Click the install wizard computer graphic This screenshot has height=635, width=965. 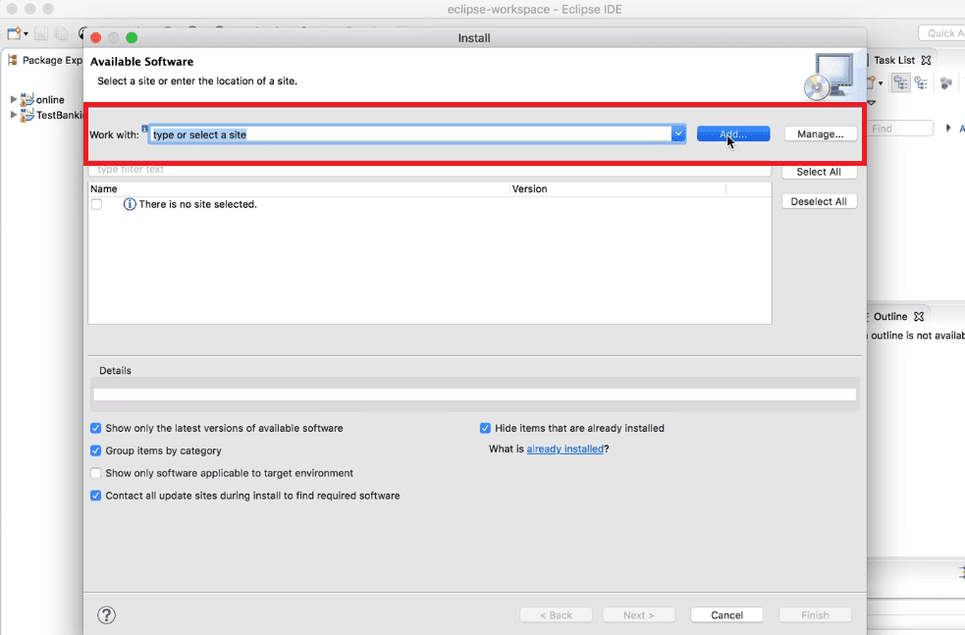point(831,77)
